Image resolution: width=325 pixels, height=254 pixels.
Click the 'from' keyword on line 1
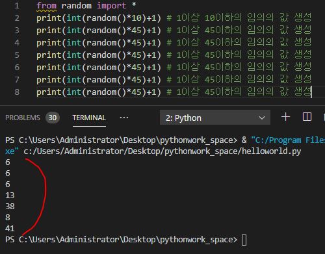click(x=47, y=6)
